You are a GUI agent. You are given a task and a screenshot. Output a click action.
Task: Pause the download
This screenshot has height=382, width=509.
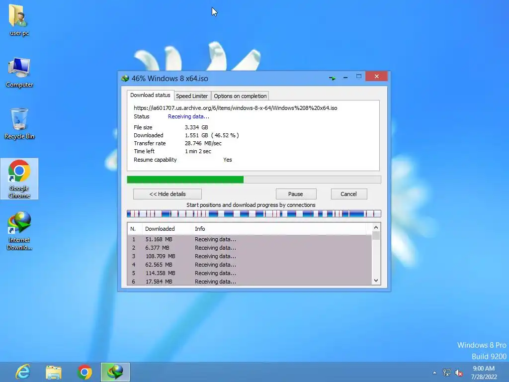coord(296,194)
